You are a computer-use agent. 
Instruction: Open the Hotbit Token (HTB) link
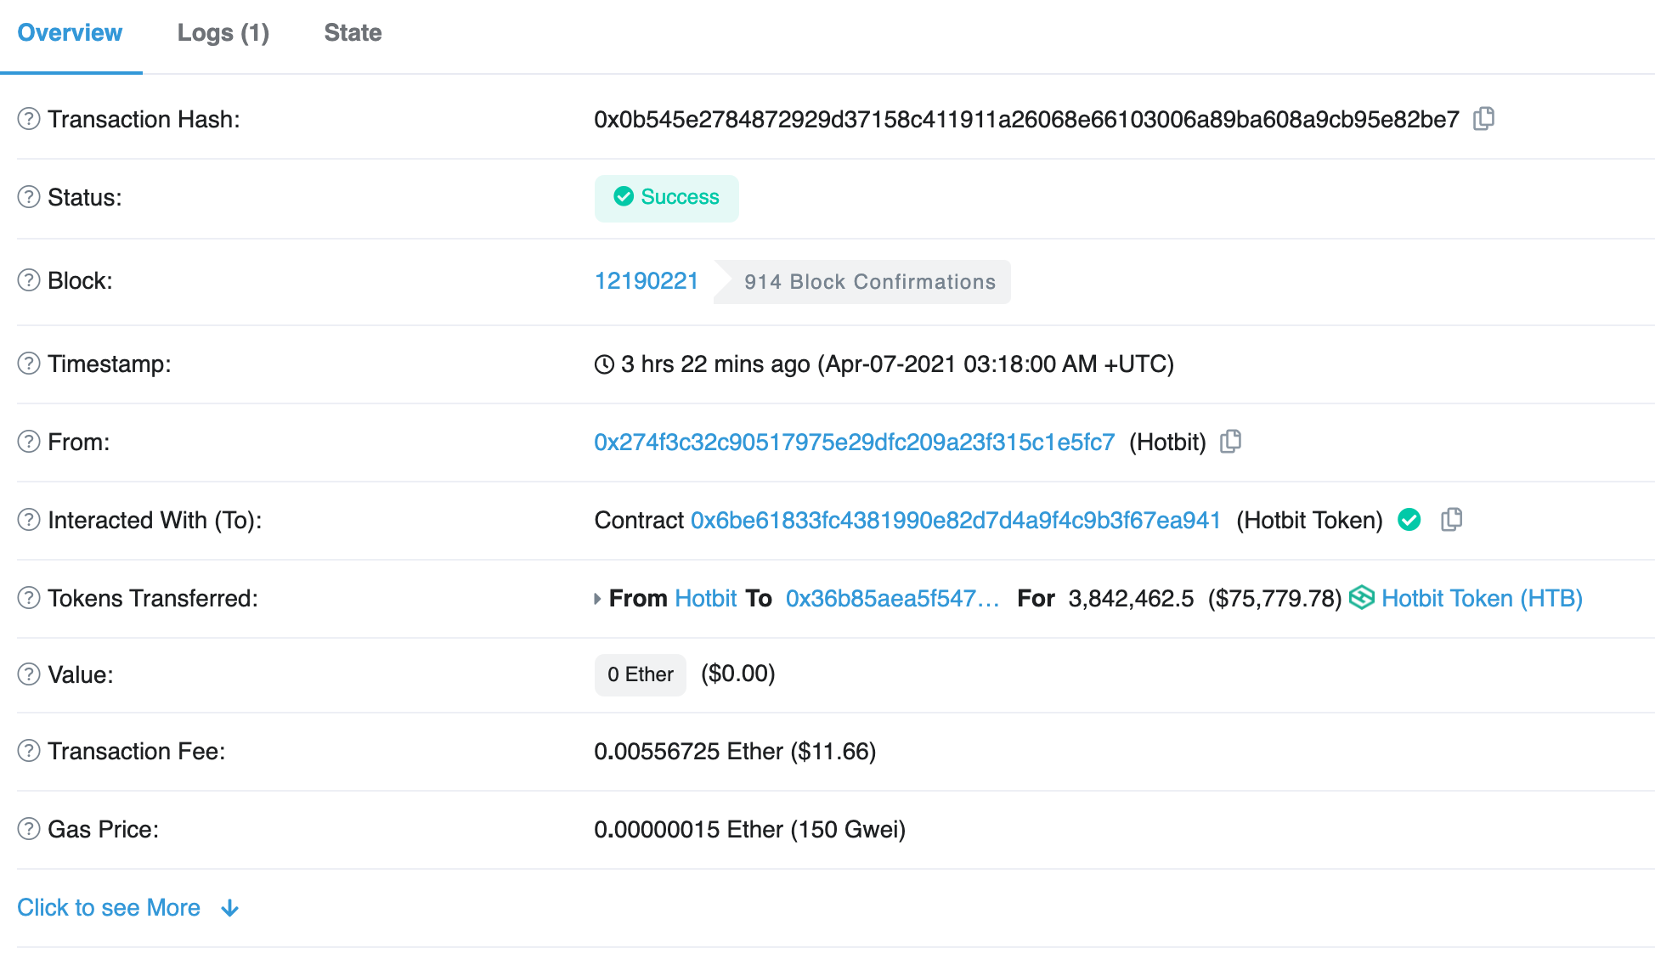click(x=1482, y=598)
